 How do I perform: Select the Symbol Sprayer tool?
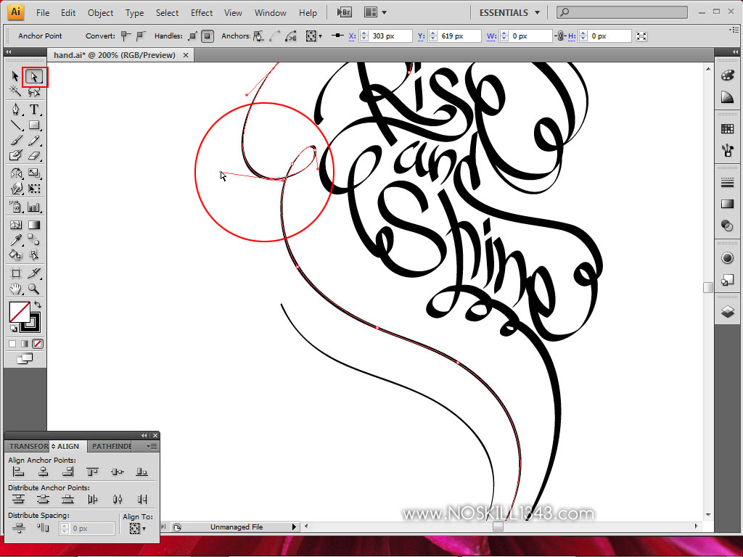pyautogui.click(x=16, y=207)
